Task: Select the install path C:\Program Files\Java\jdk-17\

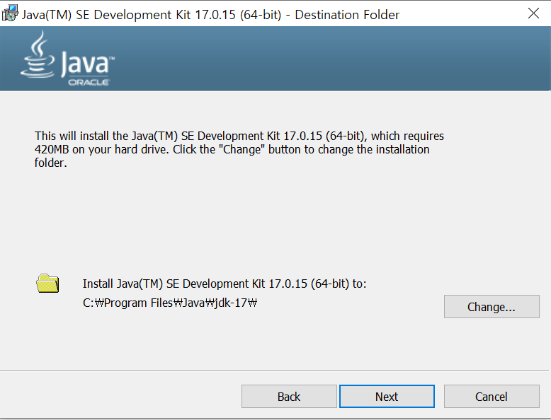Action: 170,303
